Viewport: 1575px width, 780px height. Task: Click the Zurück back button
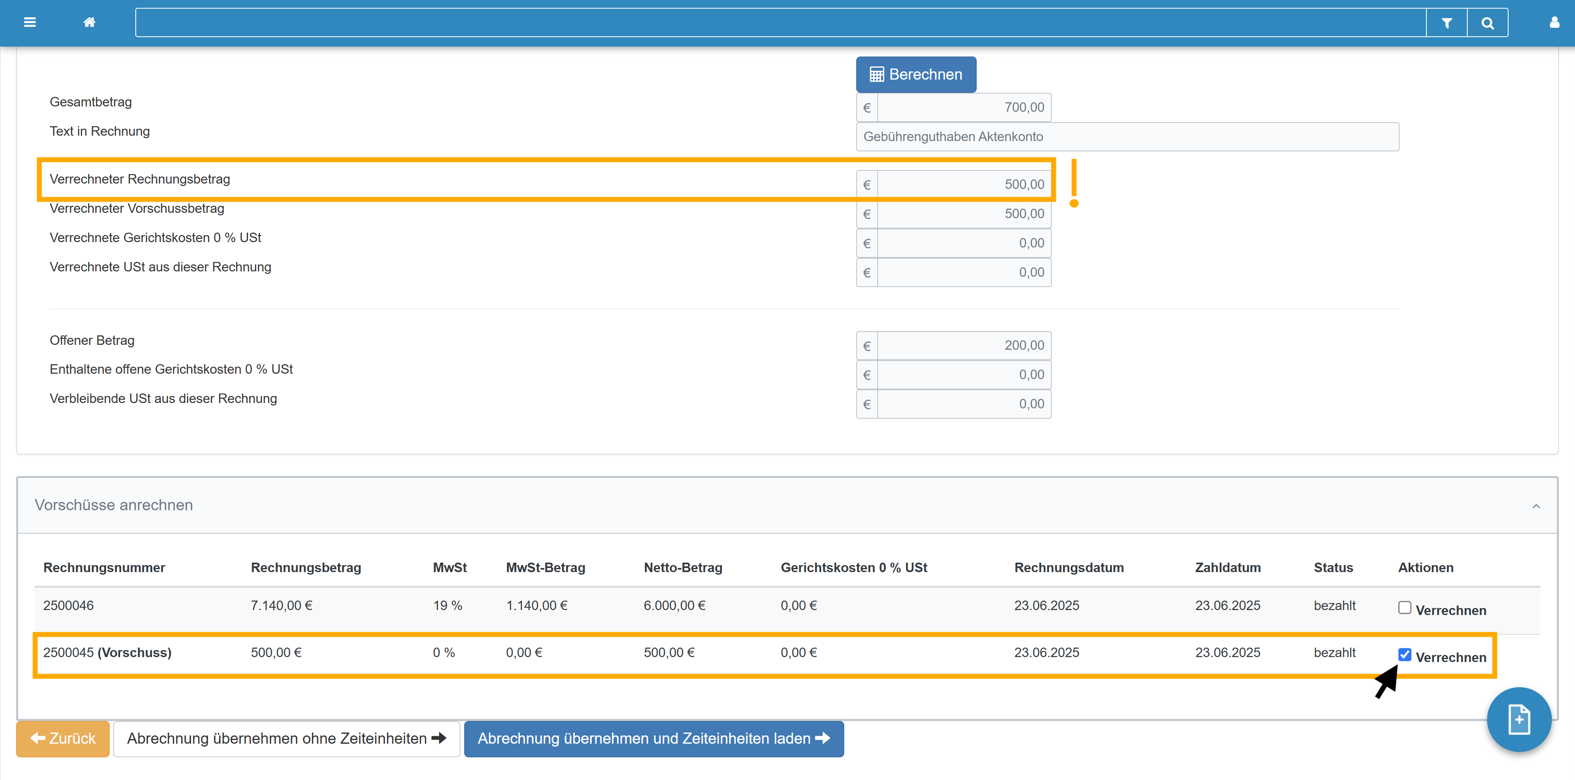click(63, 738)
